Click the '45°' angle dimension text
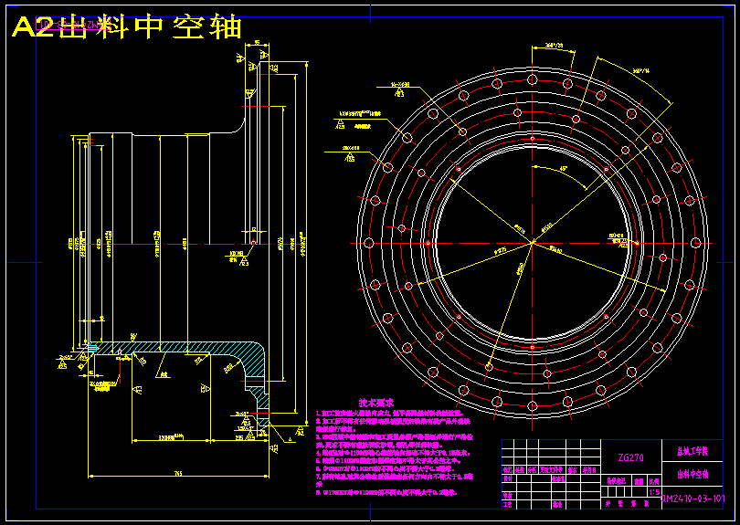This screenshot has width=740, height=525. point(563,168)
